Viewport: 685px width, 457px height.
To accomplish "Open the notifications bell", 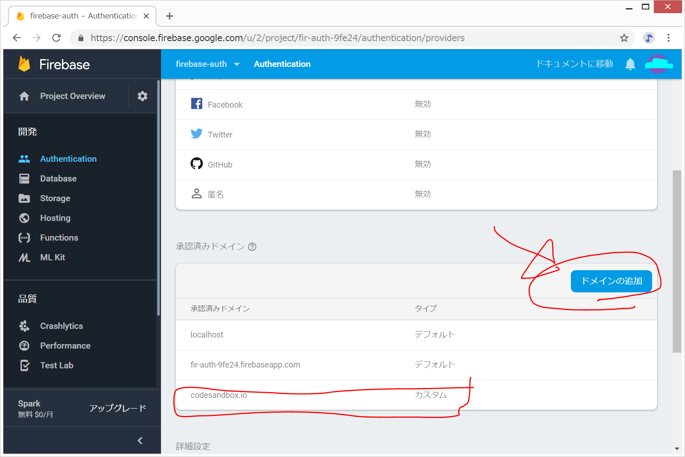I will point(630,64).
